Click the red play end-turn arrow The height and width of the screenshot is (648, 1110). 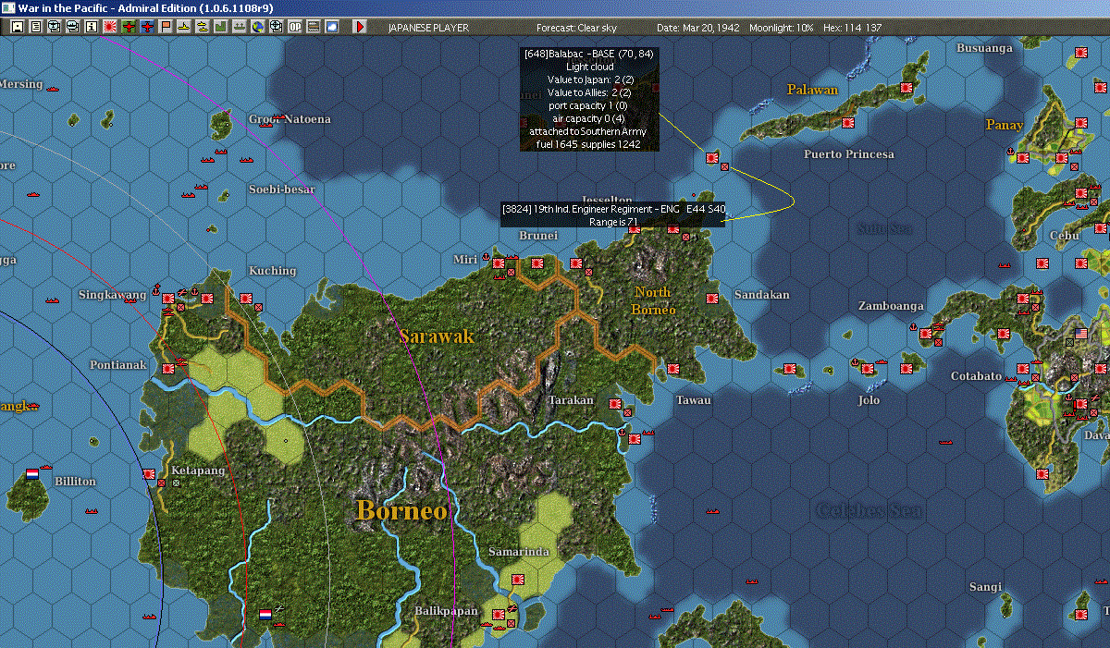(360, 27)
